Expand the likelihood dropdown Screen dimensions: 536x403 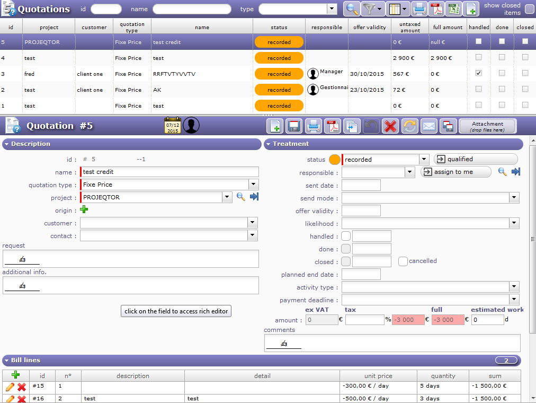[x=514, y=223]
